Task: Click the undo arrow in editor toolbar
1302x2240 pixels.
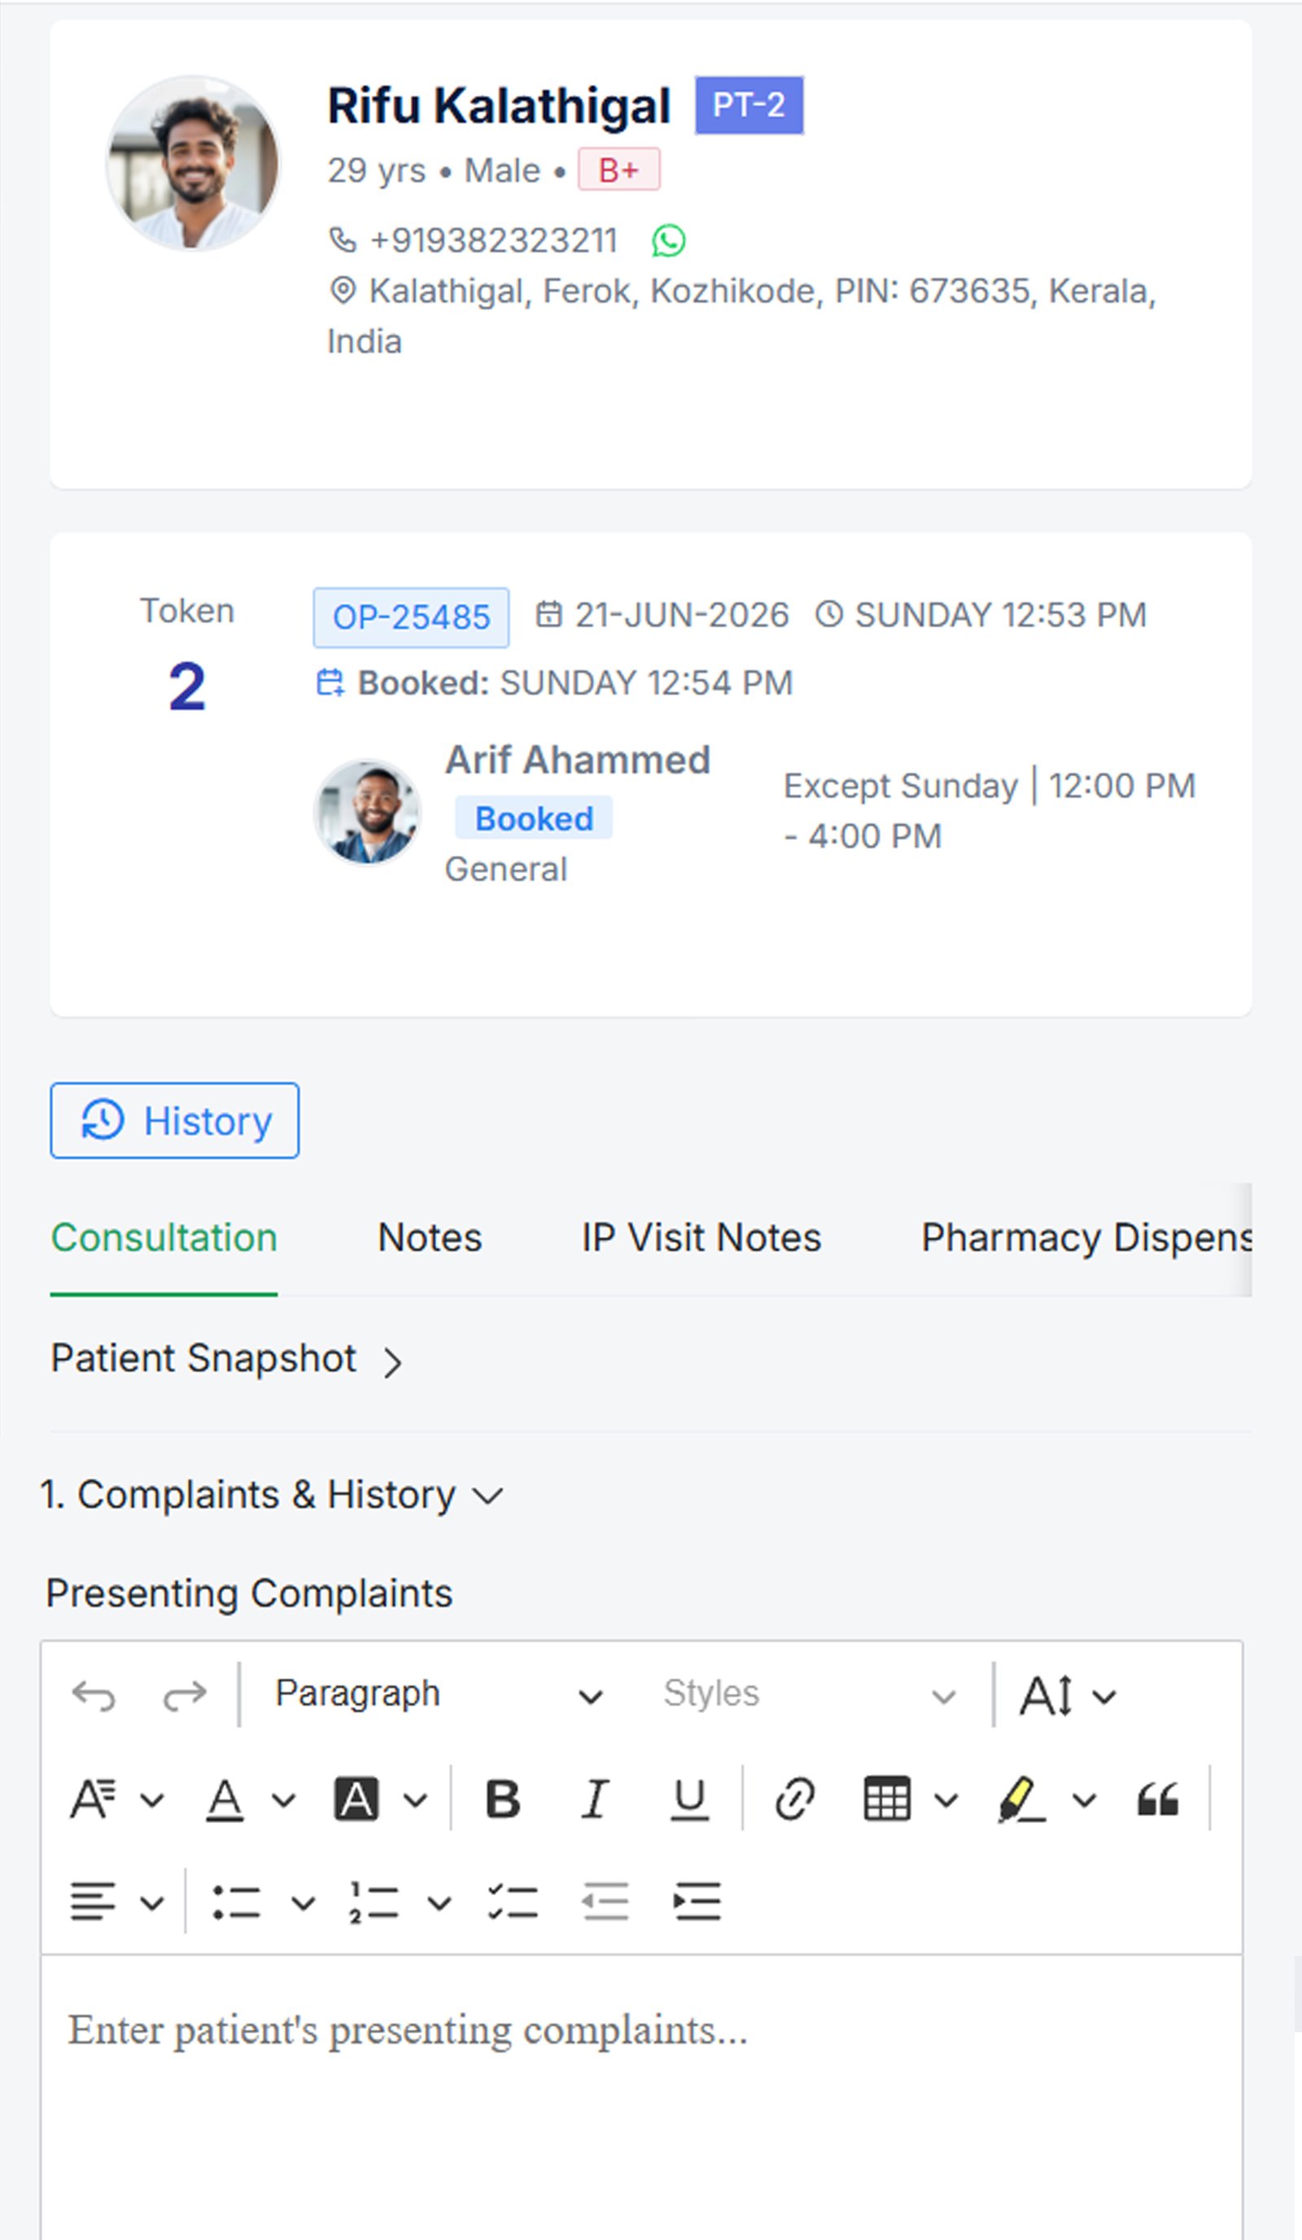Action: click(x=94, y=1695)
